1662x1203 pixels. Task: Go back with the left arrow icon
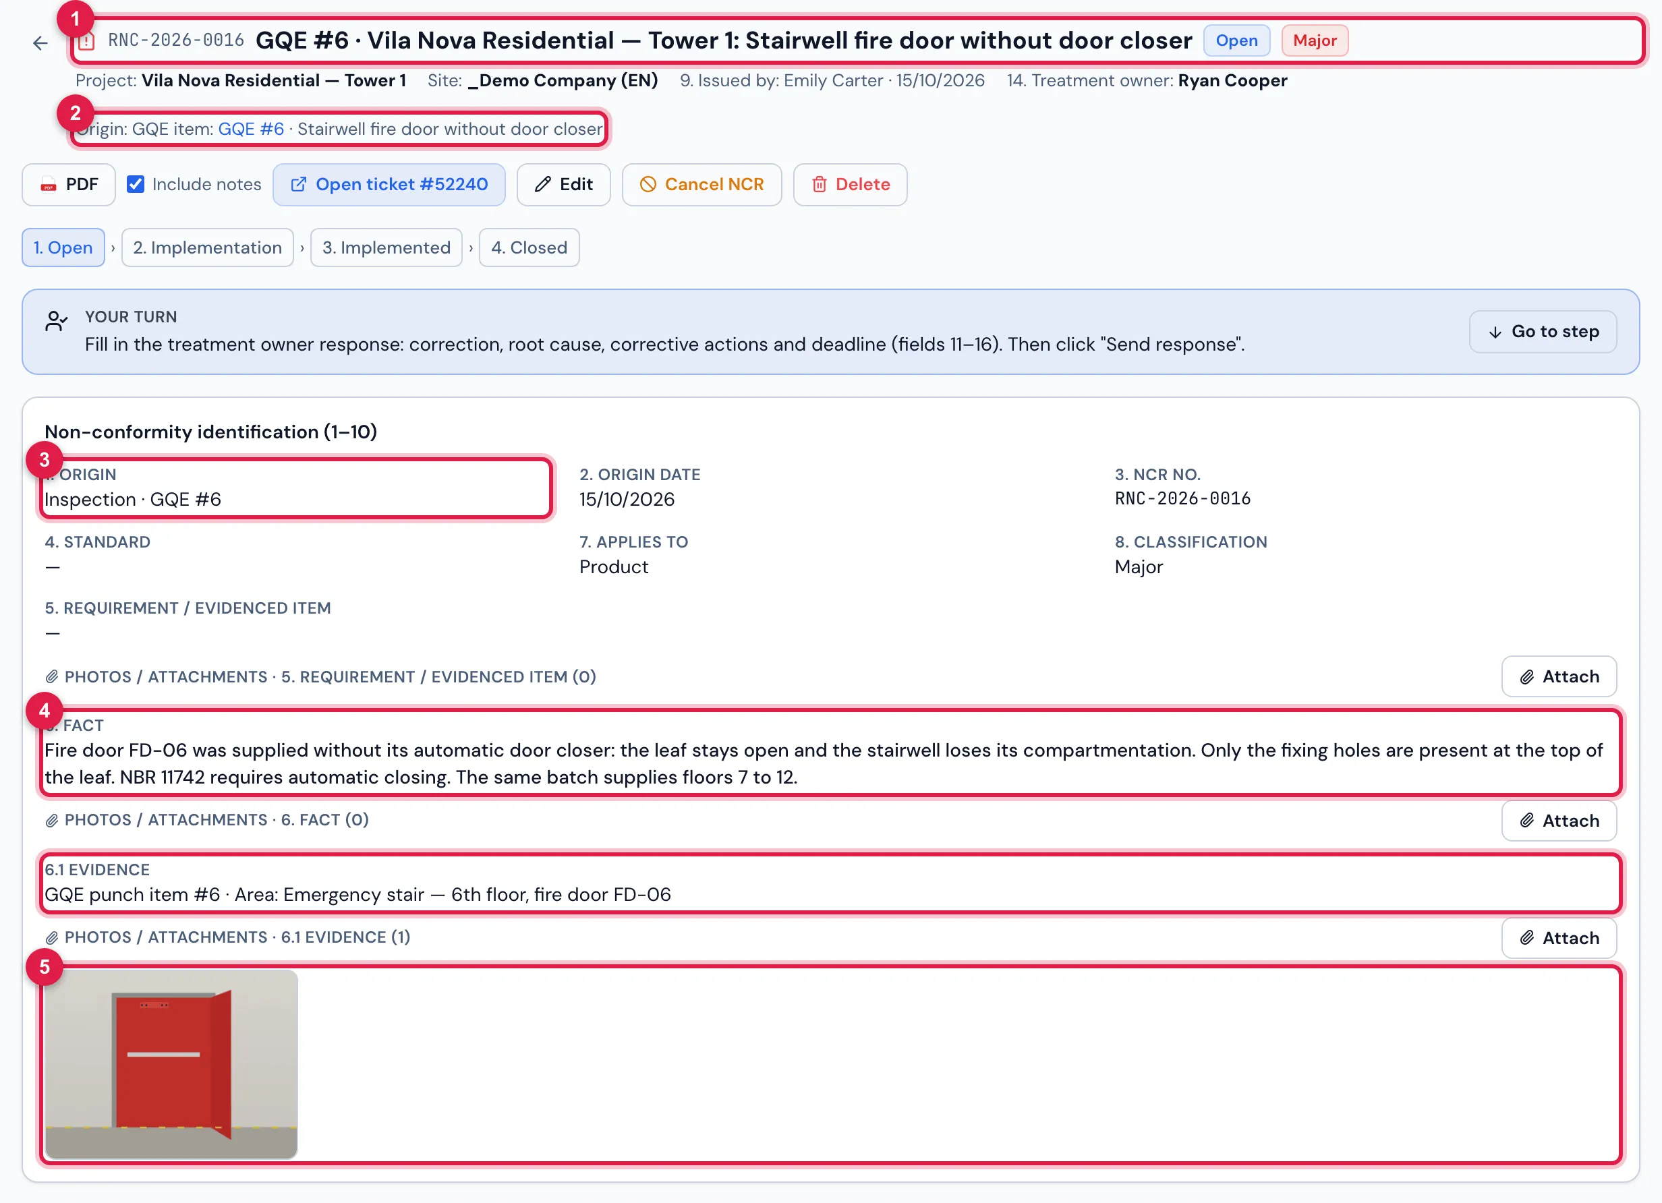[40, 43]
